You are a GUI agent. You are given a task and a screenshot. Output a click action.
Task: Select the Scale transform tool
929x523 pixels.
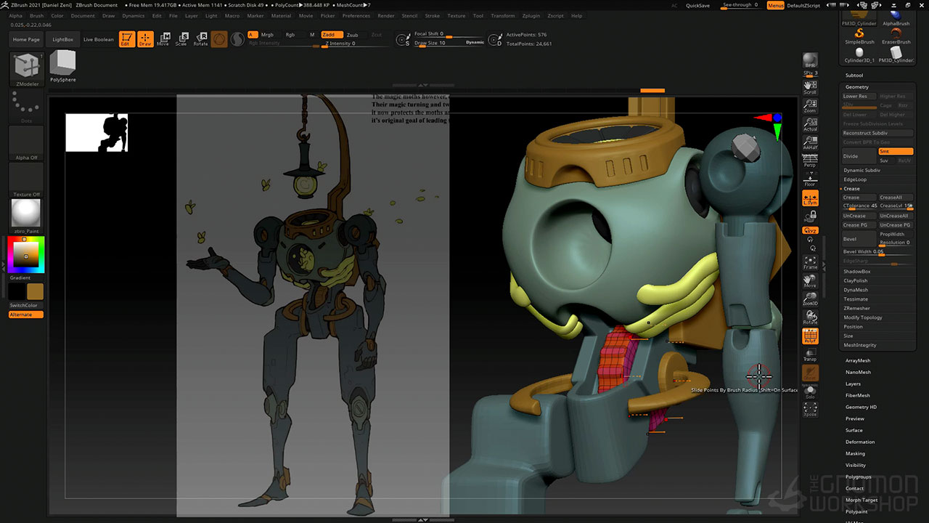(x=181, y=39)
